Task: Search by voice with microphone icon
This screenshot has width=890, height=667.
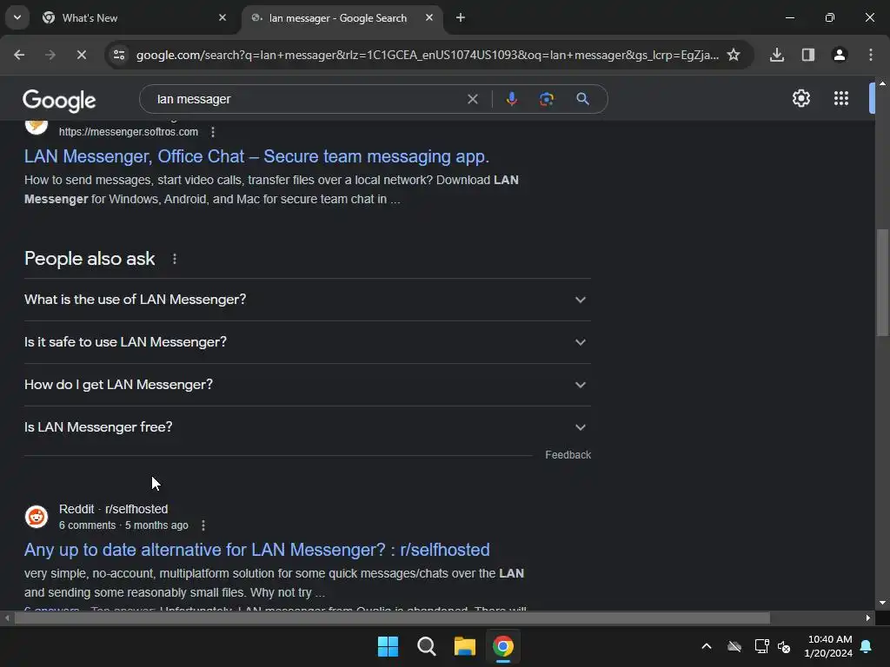Action: click(x=511, y=99)
